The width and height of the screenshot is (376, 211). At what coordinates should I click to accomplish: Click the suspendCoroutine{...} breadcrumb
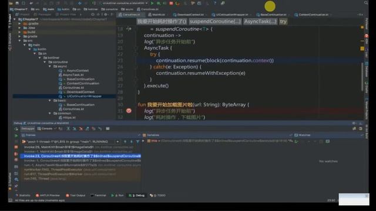pyautogui.click(x=215, y=22)
